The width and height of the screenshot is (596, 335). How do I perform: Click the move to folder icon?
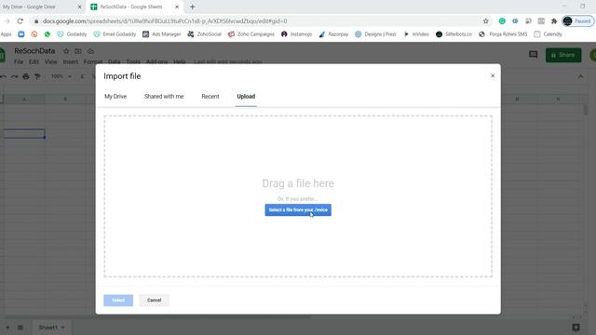[x=78, y=51]
